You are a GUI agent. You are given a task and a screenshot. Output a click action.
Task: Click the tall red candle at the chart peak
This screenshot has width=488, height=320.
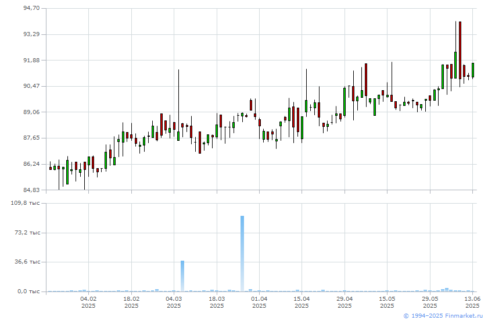click(x=460, y=50)
